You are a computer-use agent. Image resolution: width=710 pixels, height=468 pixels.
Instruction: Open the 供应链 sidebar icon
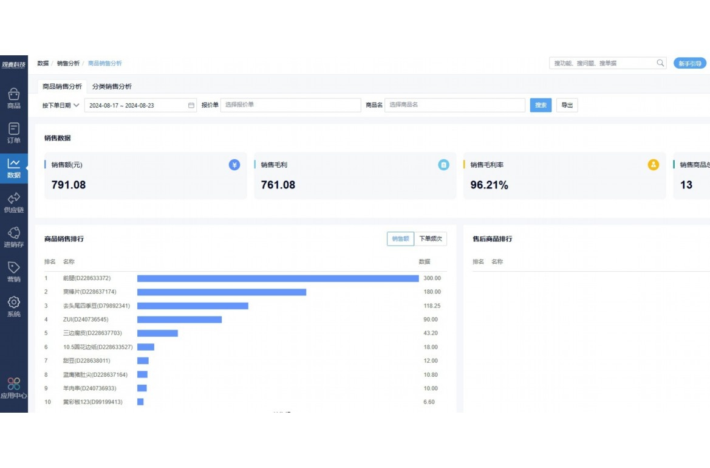(x=13, y=199)
